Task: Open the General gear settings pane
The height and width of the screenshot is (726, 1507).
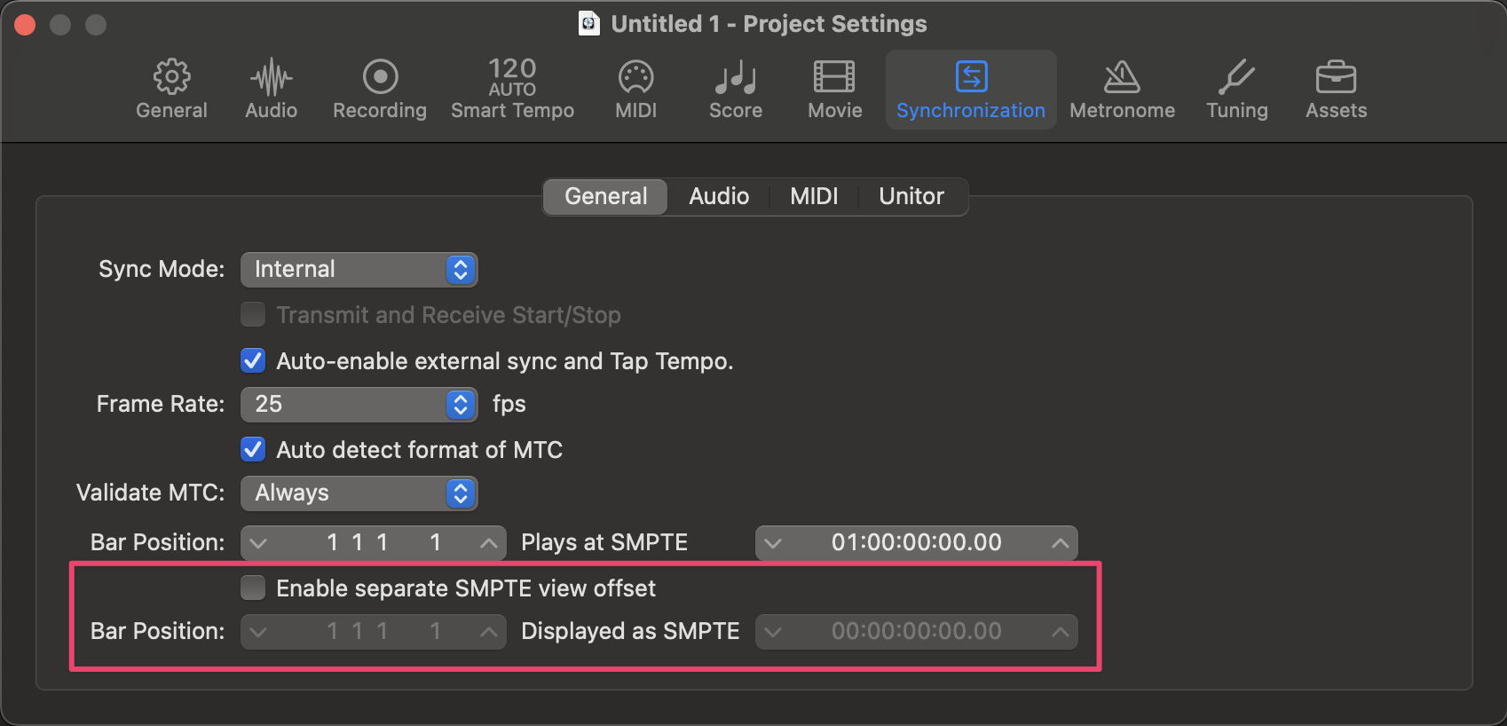Action: pos(171,90)
